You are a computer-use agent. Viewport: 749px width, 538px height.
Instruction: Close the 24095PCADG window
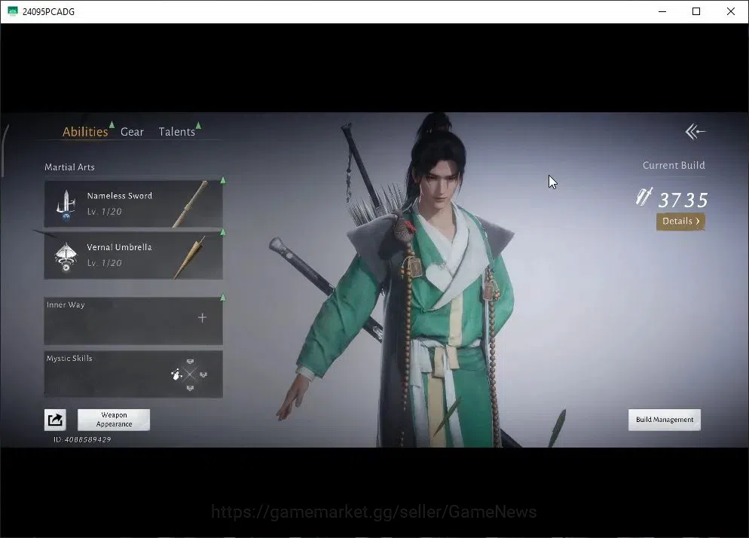point(730,11)
